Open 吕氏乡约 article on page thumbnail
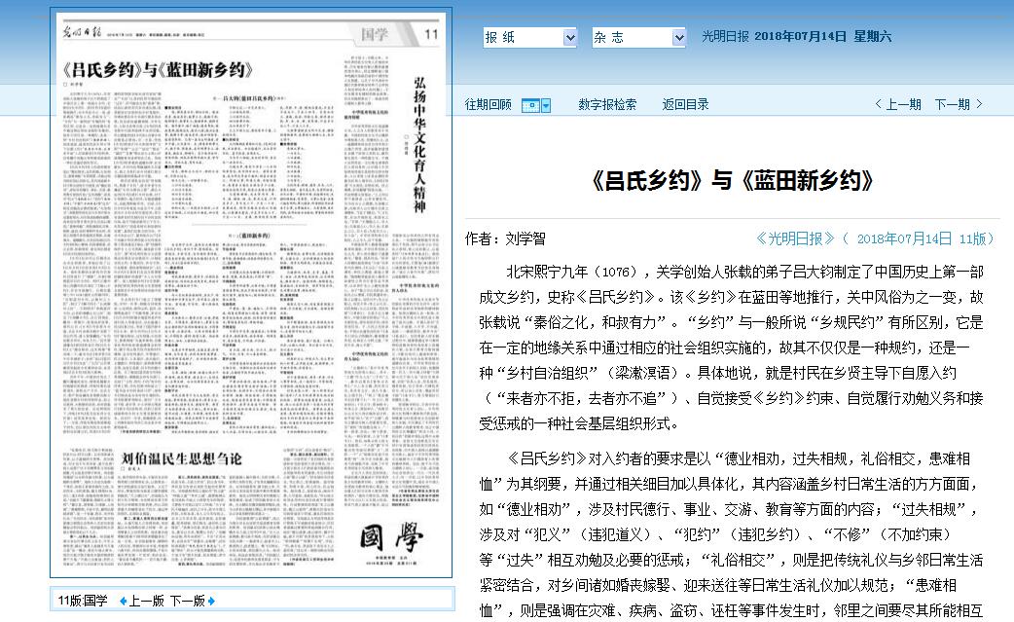The height and width of the screenshot is (622, 1014). 158,70
